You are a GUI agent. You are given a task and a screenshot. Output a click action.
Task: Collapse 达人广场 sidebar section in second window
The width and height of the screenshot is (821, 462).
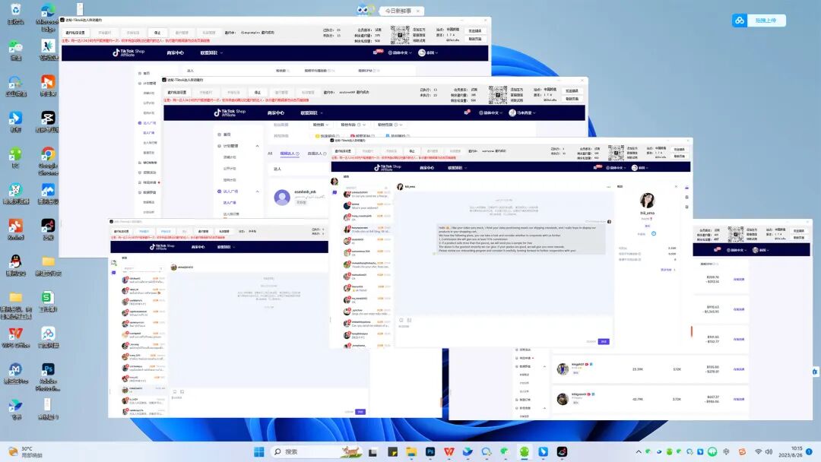[x=257, y=191]
